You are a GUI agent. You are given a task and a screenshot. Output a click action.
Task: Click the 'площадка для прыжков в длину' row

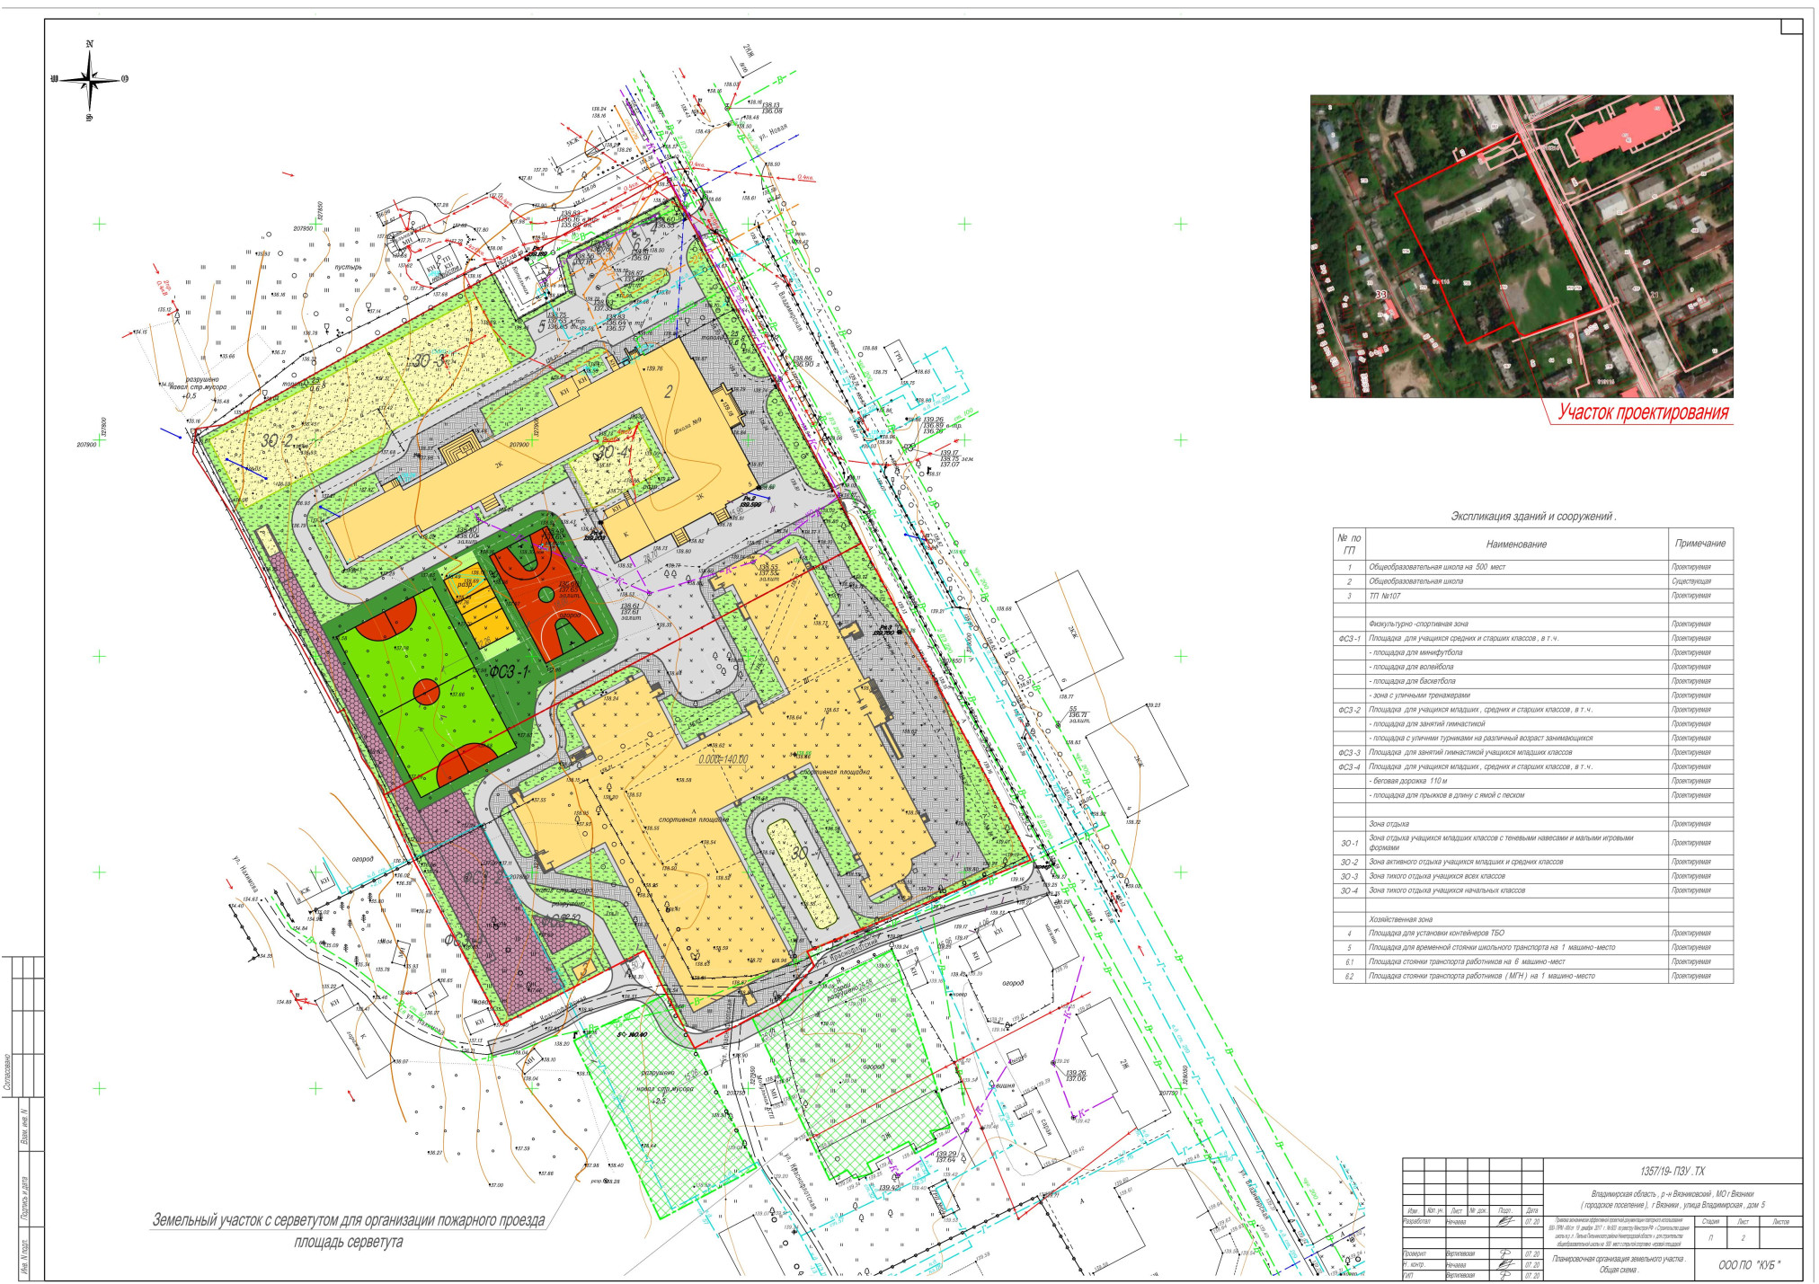click(1532, 795)
